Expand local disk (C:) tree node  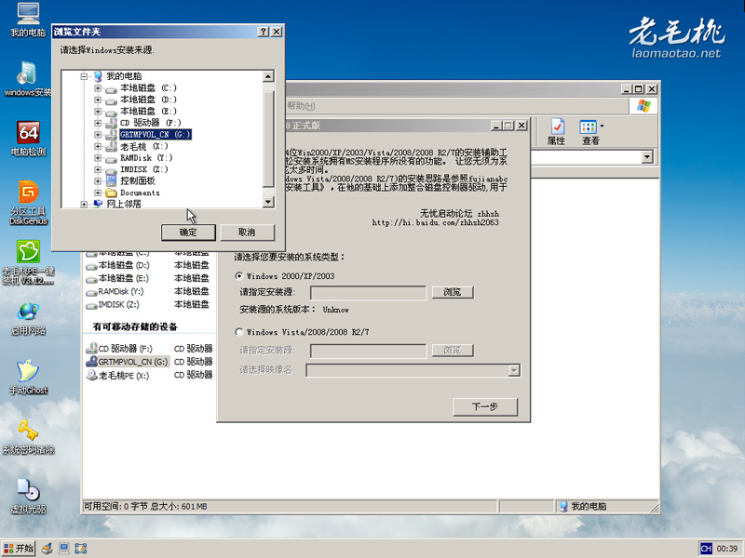pos(98,88)
